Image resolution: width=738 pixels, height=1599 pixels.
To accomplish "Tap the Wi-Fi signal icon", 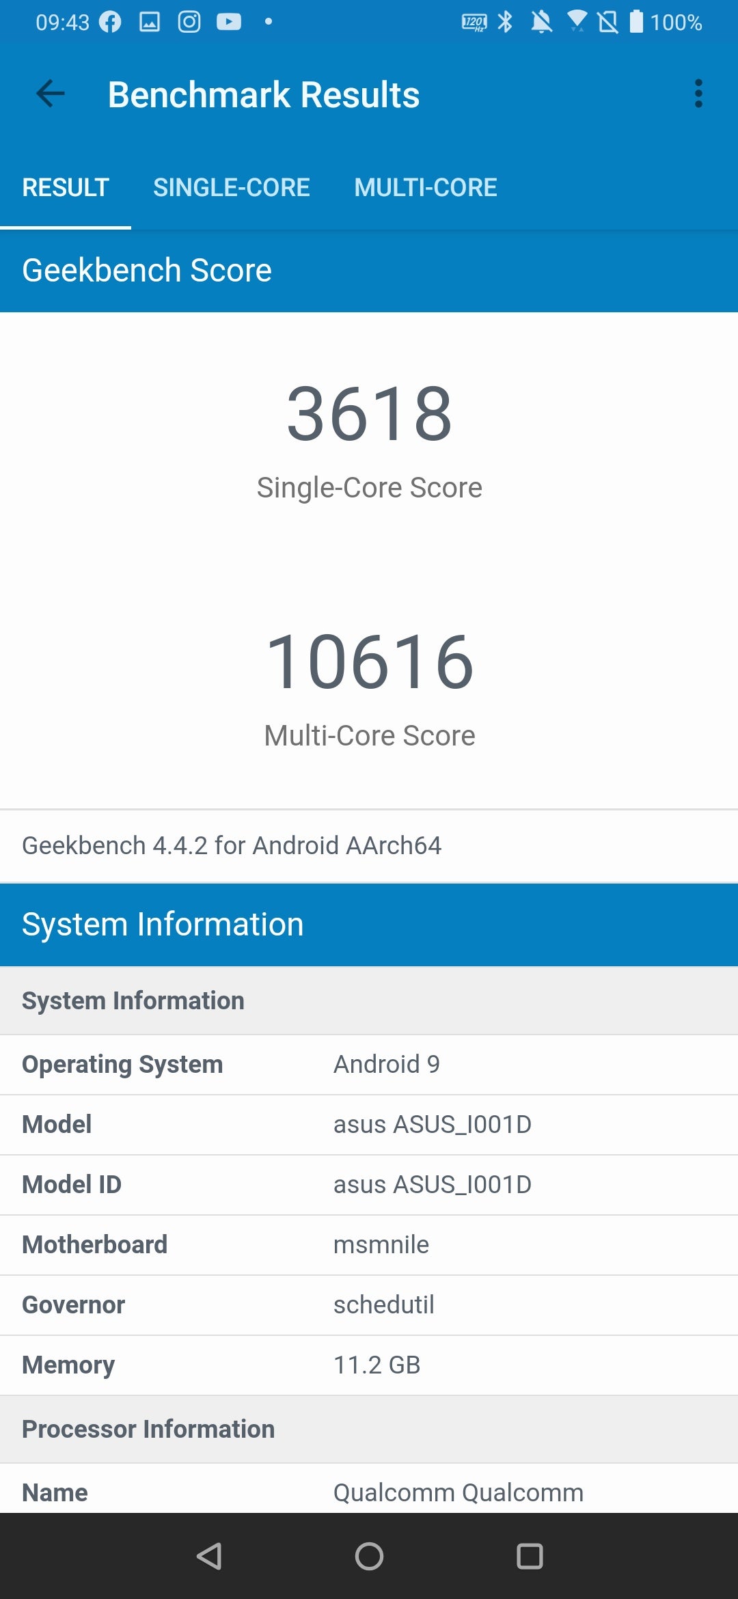I will click(577, 21).
